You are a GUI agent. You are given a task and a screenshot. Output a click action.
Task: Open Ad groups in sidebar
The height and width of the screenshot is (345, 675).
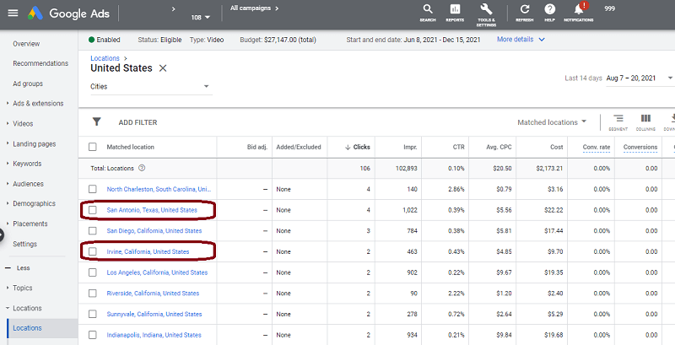28,84
